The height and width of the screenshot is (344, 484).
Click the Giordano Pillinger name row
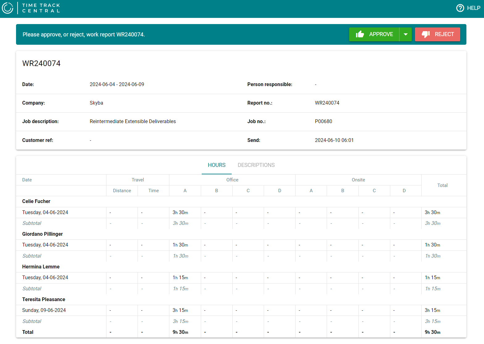[x=241, y=234]
